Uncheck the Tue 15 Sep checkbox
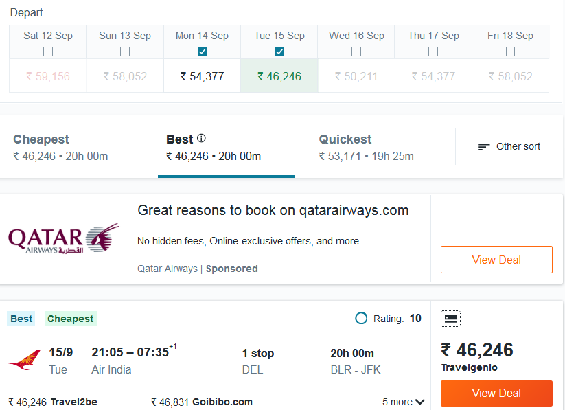This screenshot has height=410, width=565. [x=279, y=52]
